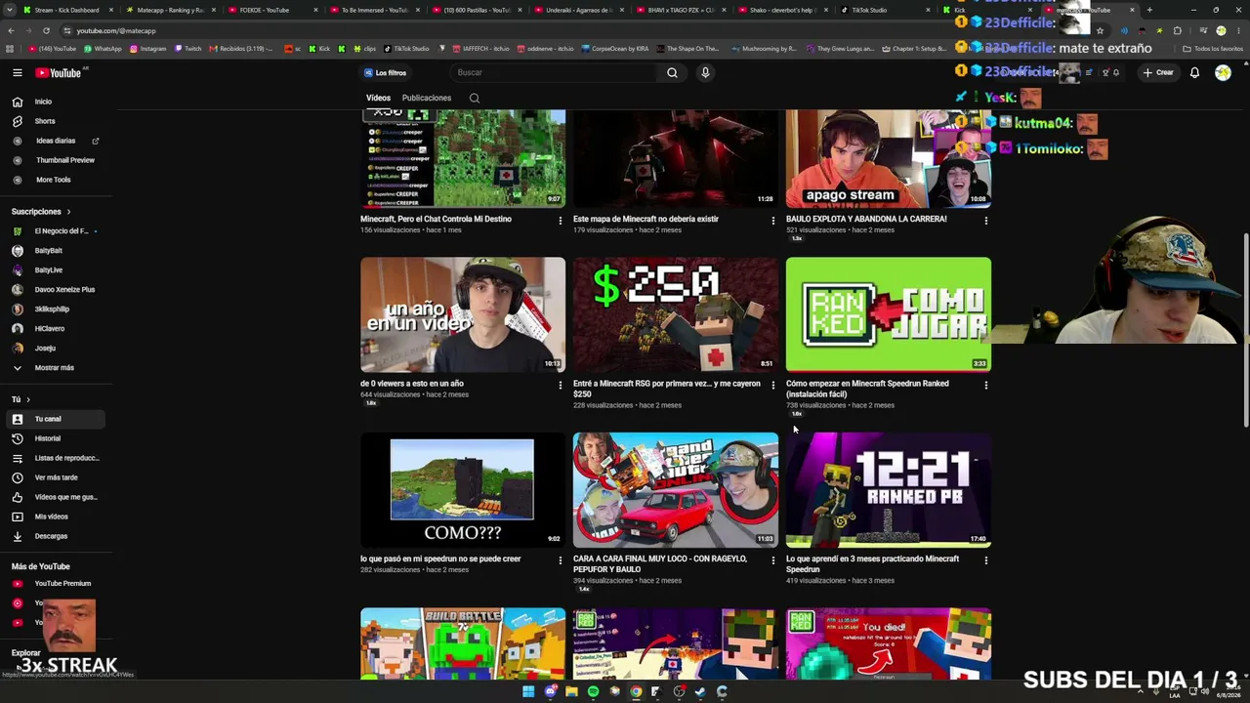Open the '$250' Minecraft RSG thumbnail
Screen dimensions: 1250x703
[x=676, y=314]
